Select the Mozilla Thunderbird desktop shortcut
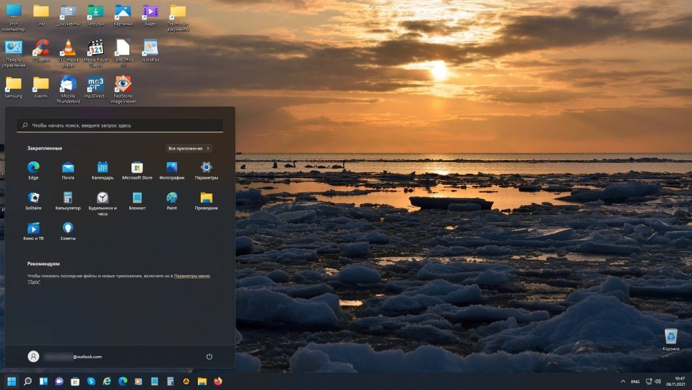Screen dimensions: 692x390 pyautogui.click(x=68, y=85)
